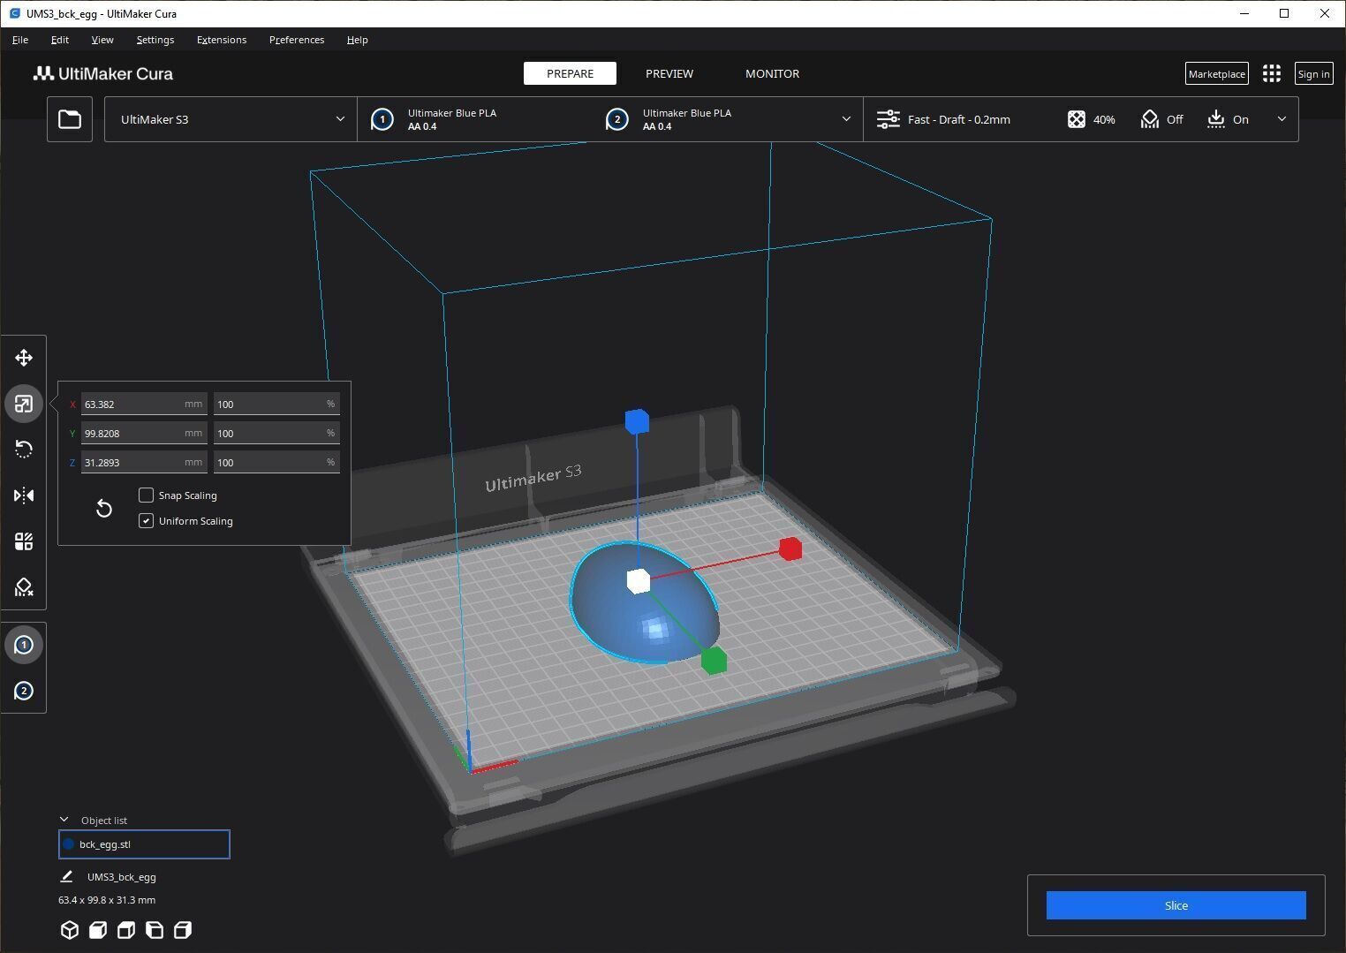Open the Help menu
The image size is (1346, 953).
point(358,40)
